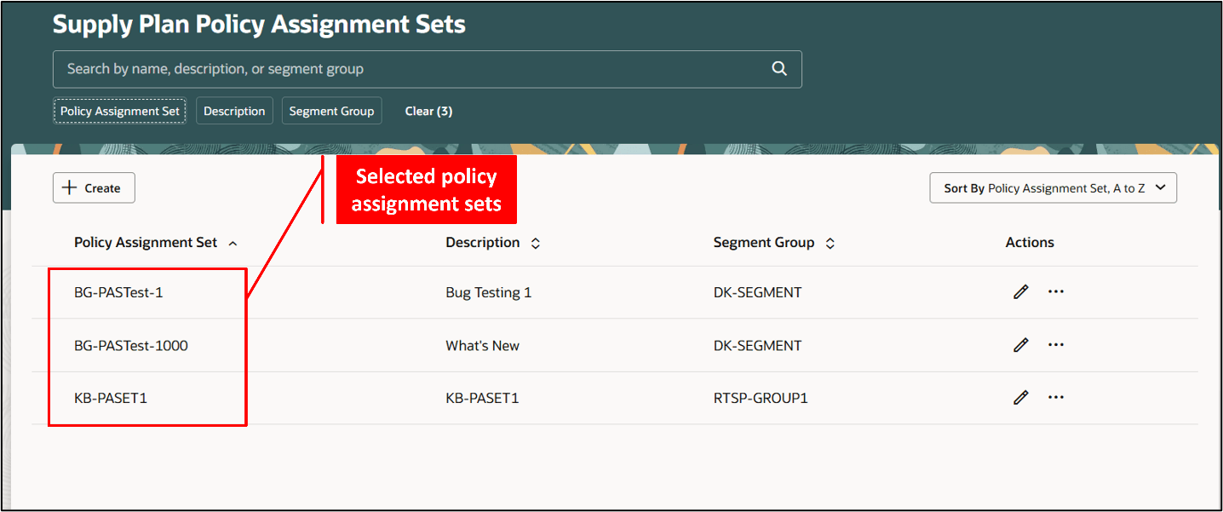This screenshot has width=1223, height=512.
Task: Open the ellipsis actions for KB-PASET1
Action: pyautogui.click(x=1056, y=397)
